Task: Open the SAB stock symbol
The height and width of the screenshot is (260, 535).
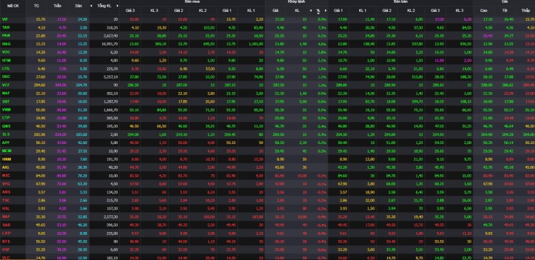Action: (x=6, y=225)
